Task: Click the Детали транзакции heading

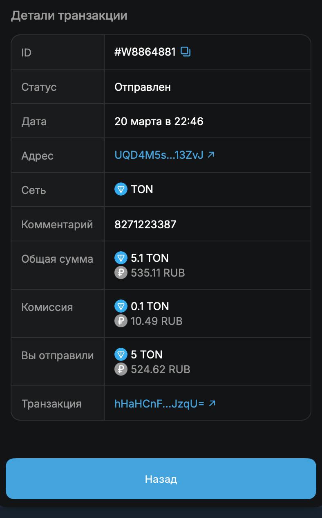Action: point(69,16)
